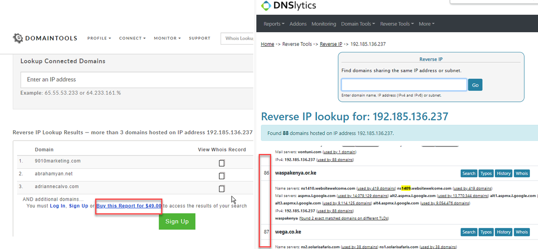
Task: Open the DomainTools Profile dropdown
Action: pos(99,39)
